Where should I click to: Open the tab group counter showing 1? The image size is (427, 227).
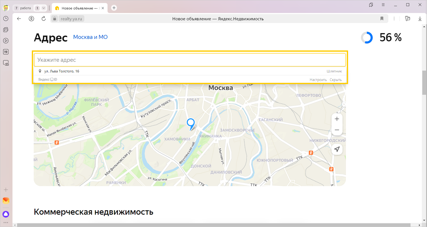pyautogui.click(x=37, y=8)
